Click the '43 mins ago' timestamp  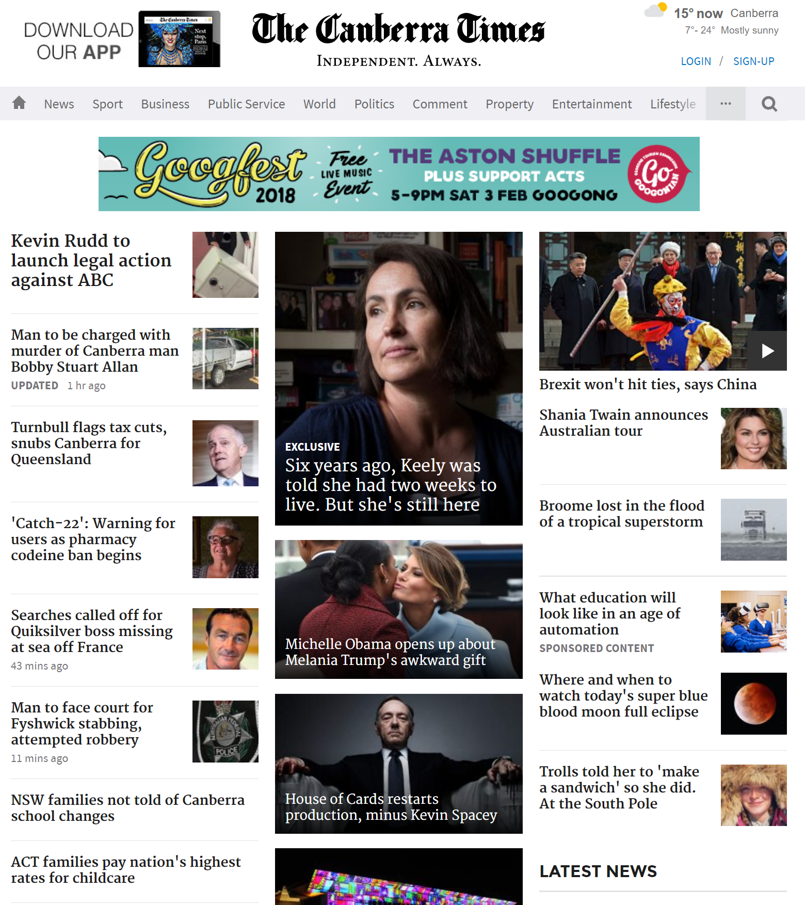40,666
